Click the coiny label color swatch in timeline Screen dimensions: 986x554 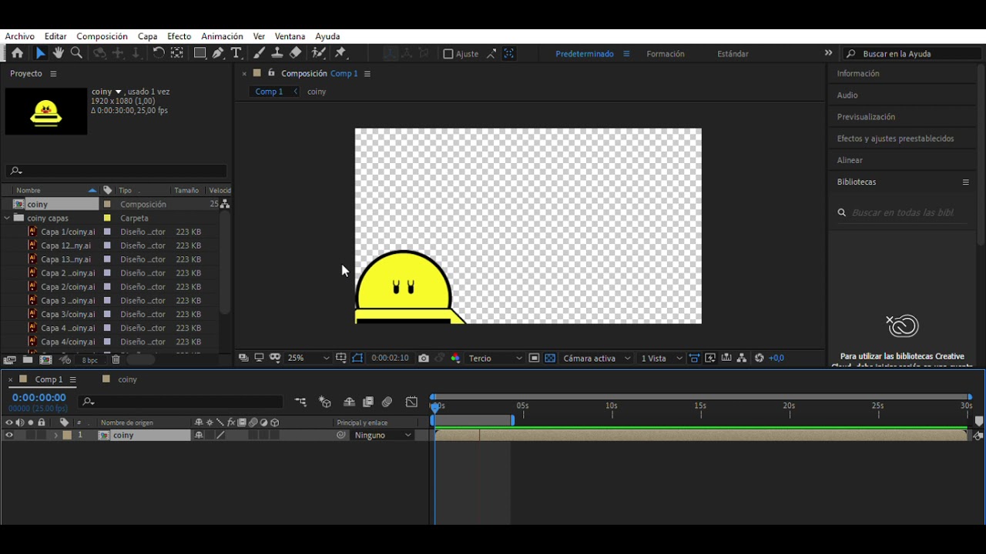(67, 436)
